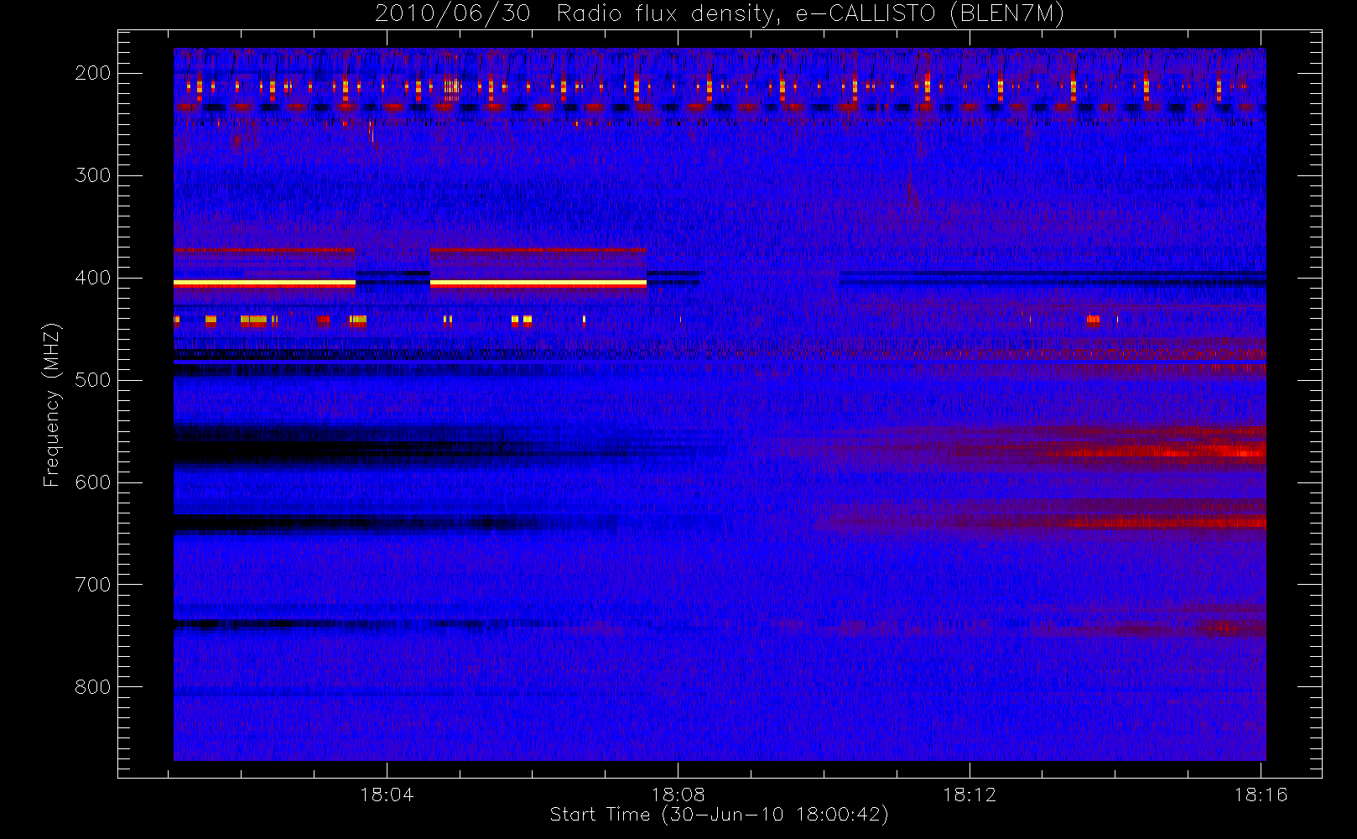Click the plot title mentioning e-CALLISTO (BLEN7M)

tap(720, 14)
